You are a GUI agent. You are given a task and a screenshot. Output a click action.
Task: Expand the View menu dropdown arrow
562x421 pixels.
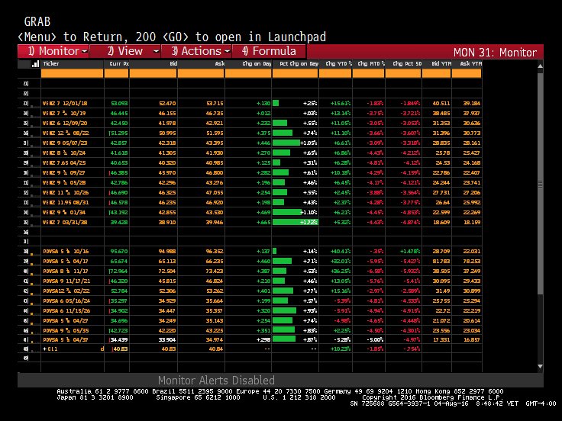click(x=156, y=52)
